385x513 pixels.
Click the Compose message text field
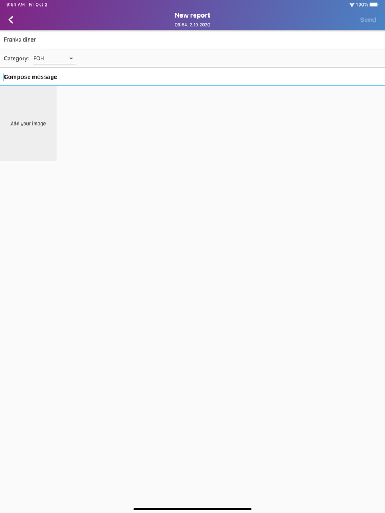click(x=193, y=77)
